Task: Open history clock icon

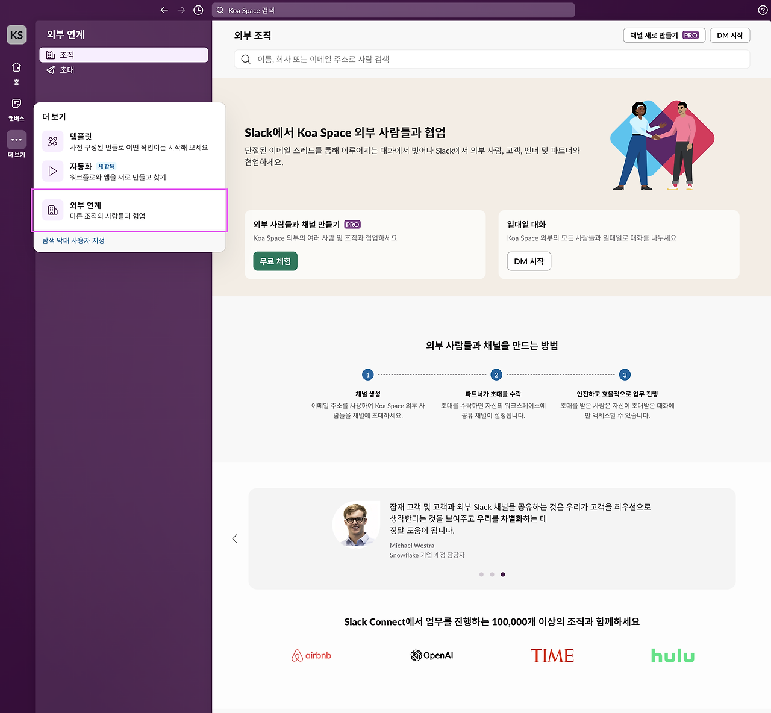Action: pos(198,10)
